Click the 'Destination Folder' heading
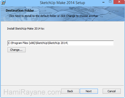 point(20,11)
